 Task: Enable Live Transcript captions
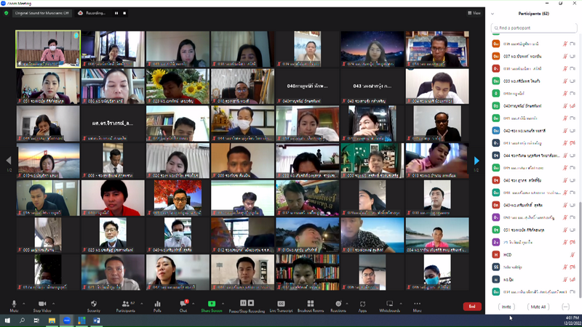click(x=281, y=306)
